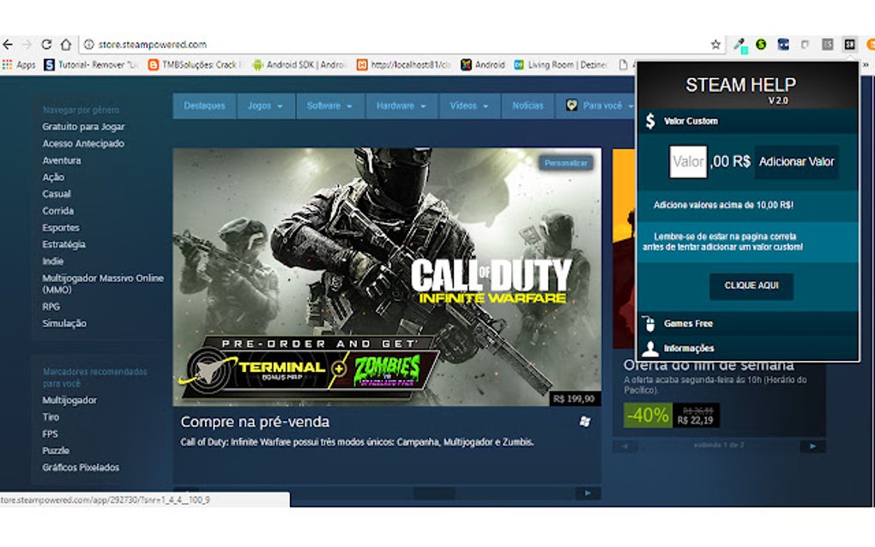Open the Living Room Dezine bookmark

tap(560, 64)
